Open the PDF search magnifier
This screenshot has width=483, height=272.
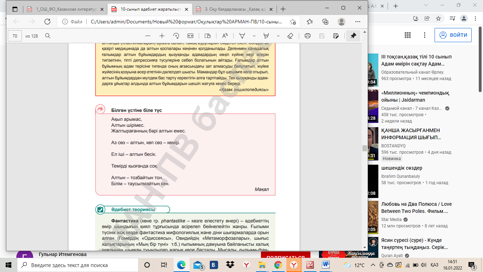(x=48, y=36)
